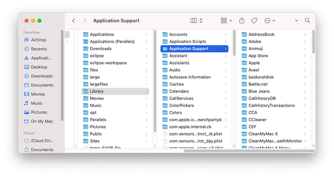The image size is (334, 177).
Task: Select the Applications (Parallels) folder
Action: click(115, 41)
